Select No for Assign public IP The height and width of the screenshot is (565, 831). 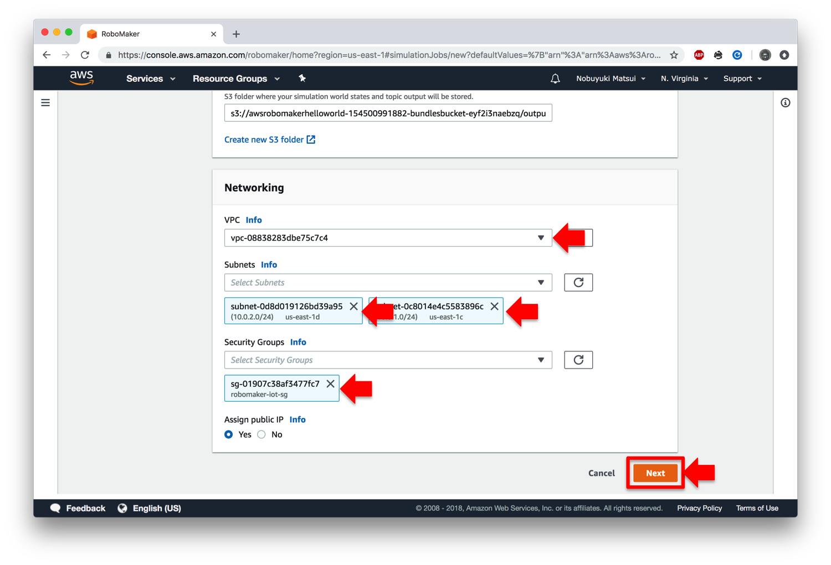click(x=261, y=434)
